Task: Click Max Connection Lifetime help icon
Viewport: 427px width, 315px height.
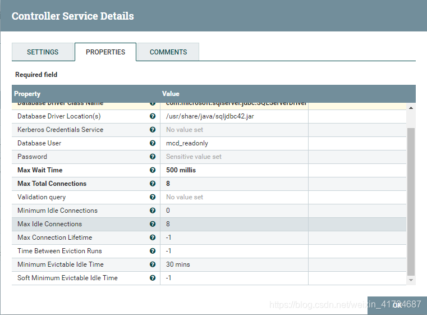Action: (x=153, y=238)
